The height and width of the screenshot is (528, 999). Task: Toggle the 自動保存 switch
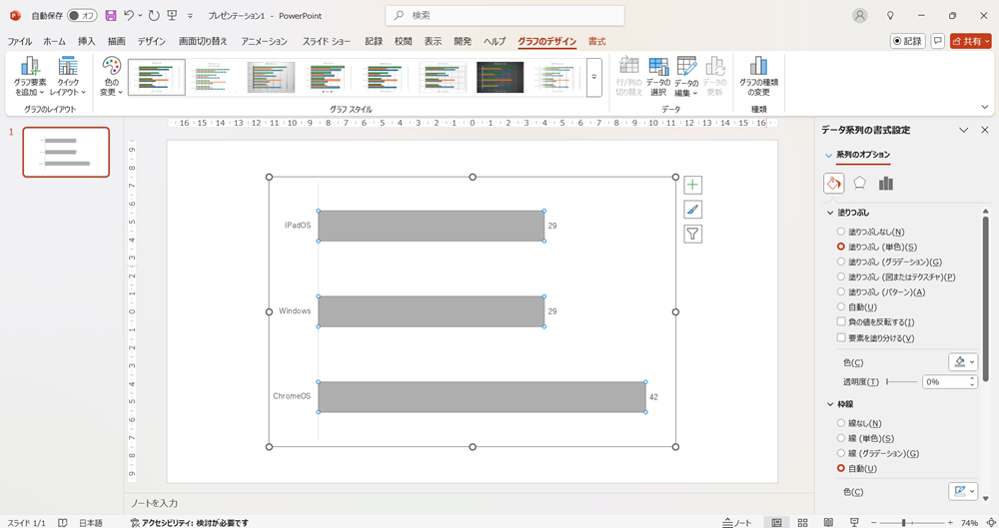pos(82,15)
